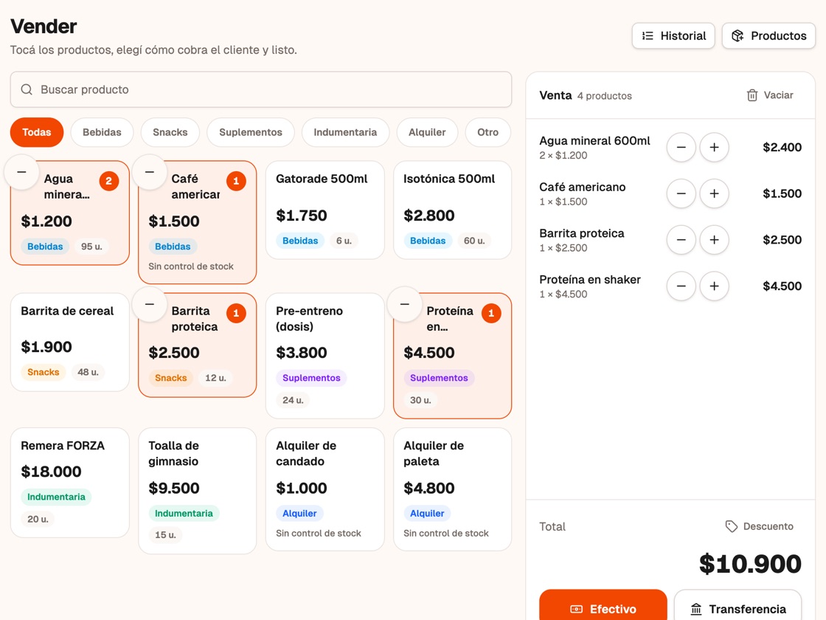Click the Alquiler tag on Alquiler de candado

point(299,514)
